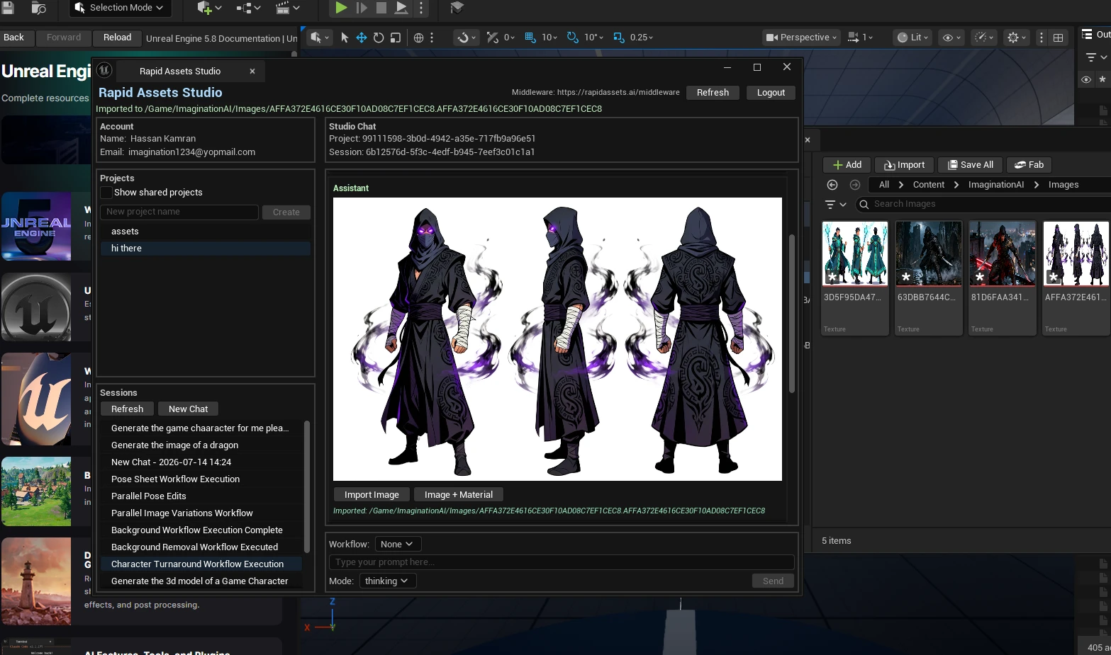The height and width of the screenshot is (655, 1111).
Task: Open 'Parallel Pose Edits' session
Action: pos(202,496)
